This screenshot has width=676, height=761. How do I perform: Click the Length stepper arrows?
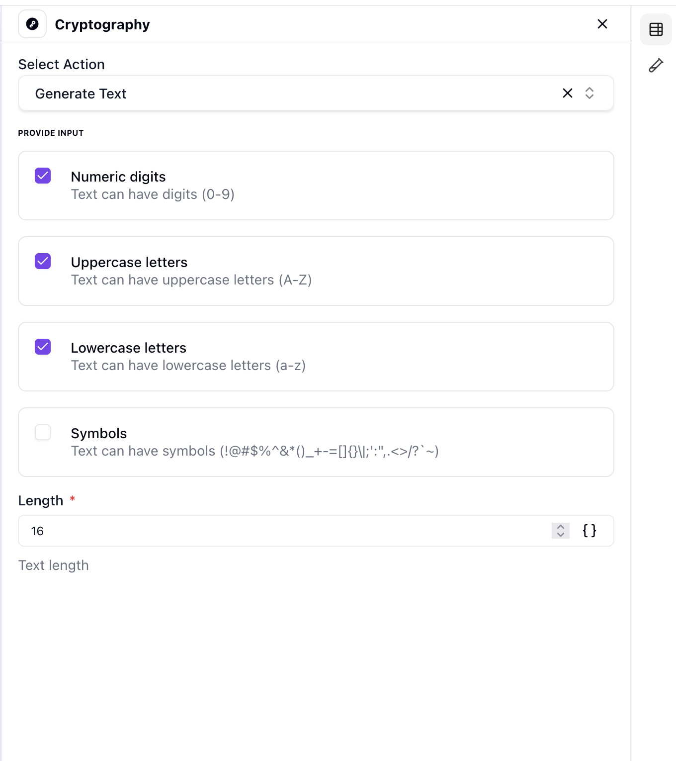coord(560,531)
